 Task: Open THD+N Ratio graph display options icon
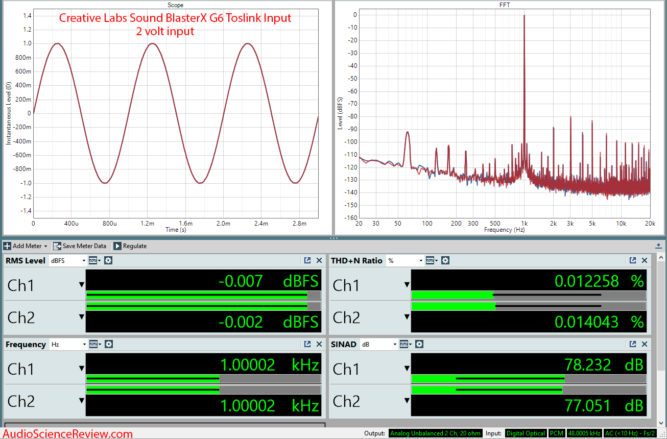(x=432, y=260)
